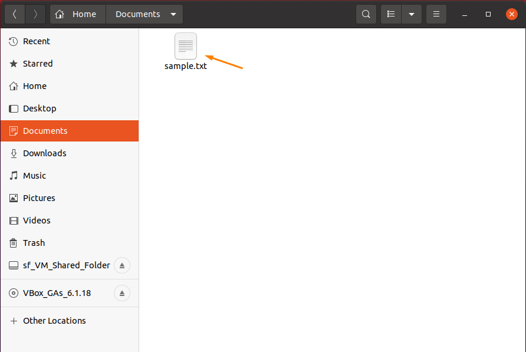The width and height of the screenshot is (526, 352).
Task: Minimize the Files window
Action: 465,14
